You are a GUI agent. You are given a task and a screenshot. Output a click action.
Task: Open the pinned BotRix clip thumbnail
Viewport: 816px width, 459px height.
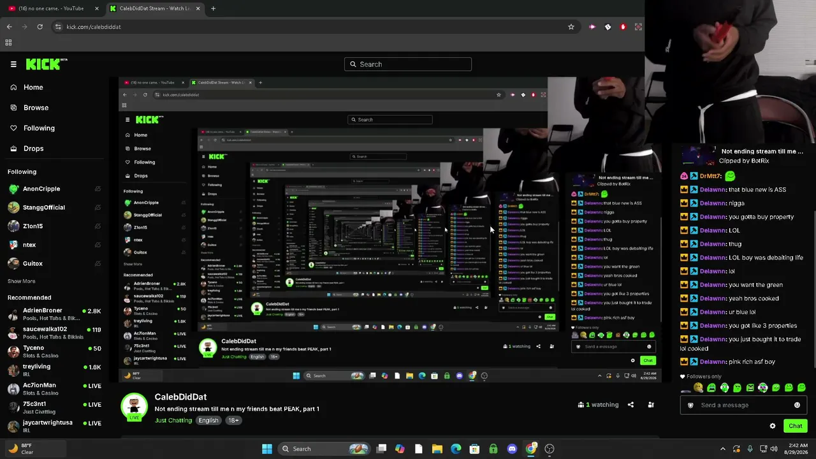pyautogui.click(x=699, y=156)
